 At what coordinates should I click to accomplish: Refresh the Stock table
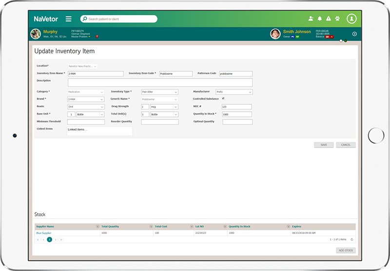click(x=352, y=239)
